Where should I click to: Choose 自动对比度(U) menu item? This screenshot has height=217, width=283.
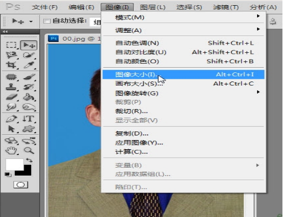pyautogui.click(x=183, y=52)
